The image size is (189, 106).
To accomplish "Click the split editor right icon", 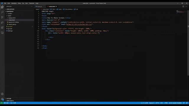I will pyautogui.click(x=183, y=6).
